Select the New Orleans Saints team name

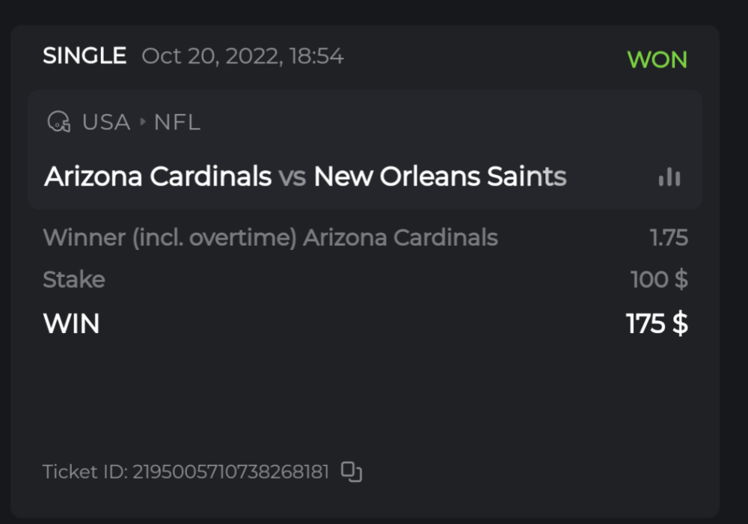click(440, 177)
